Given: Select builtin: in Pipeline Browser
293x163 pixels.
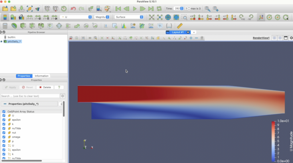Looking at the screenshot, I should 11,37.
